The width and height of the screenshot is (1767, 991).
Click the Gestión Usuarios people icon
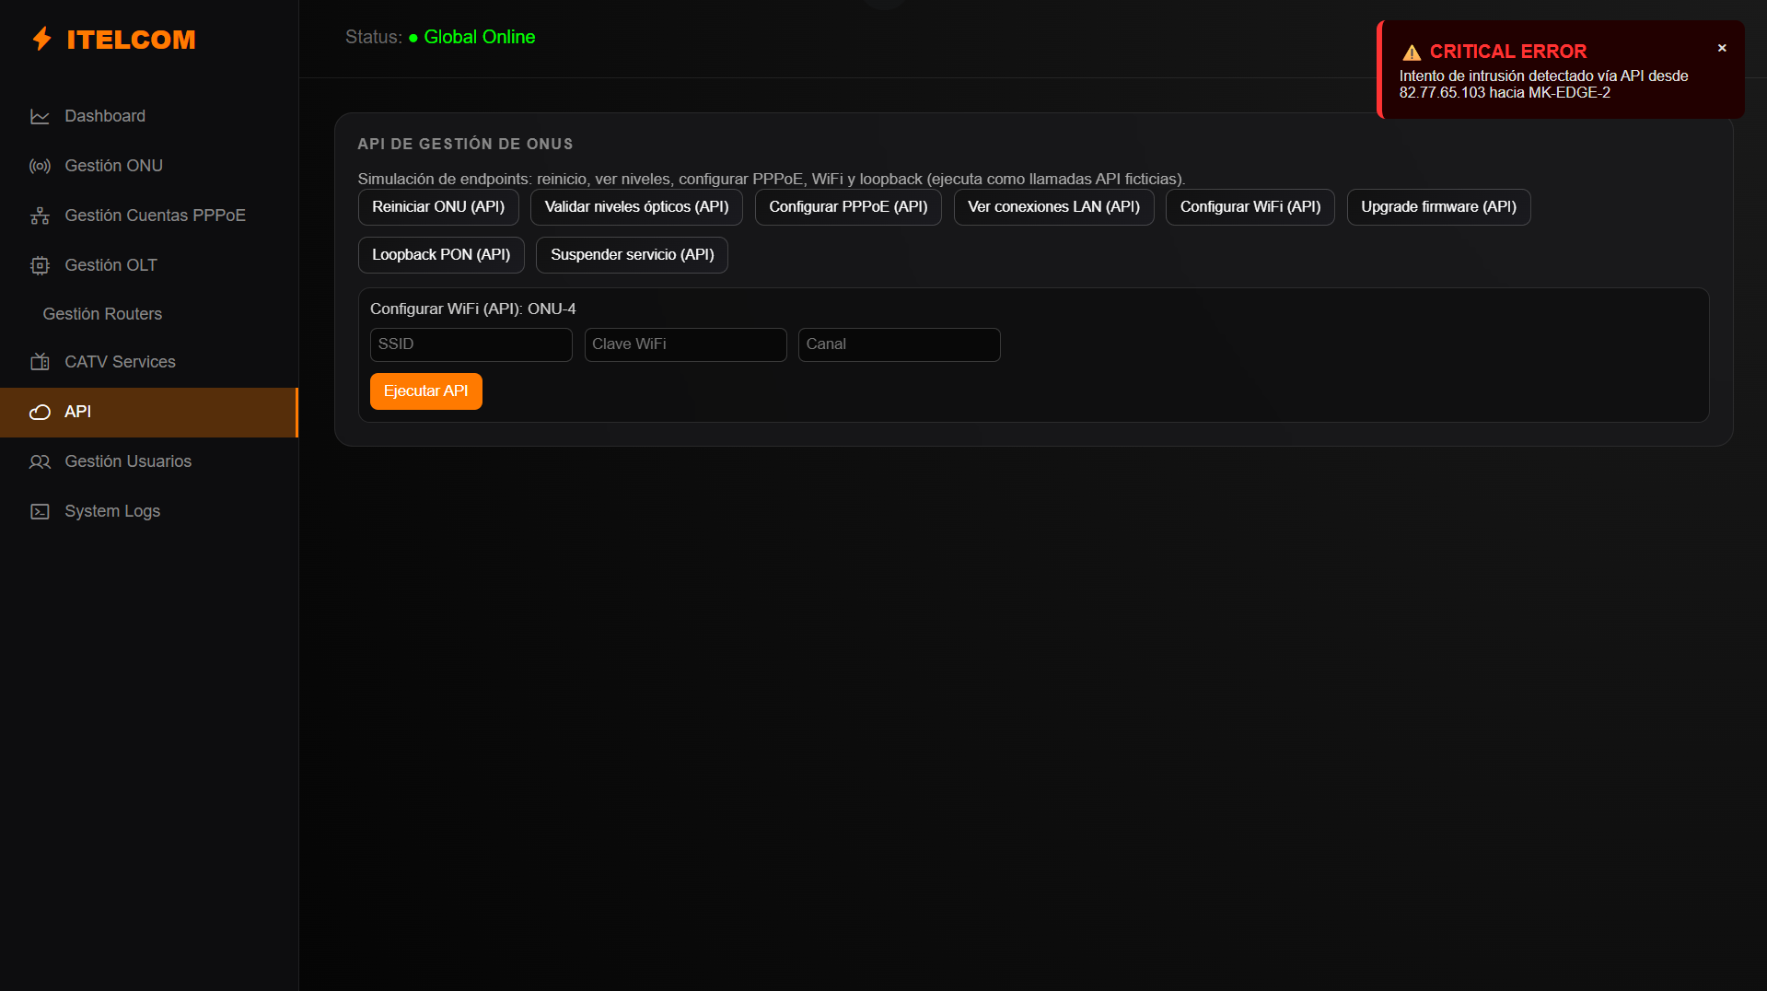point(40,462)
